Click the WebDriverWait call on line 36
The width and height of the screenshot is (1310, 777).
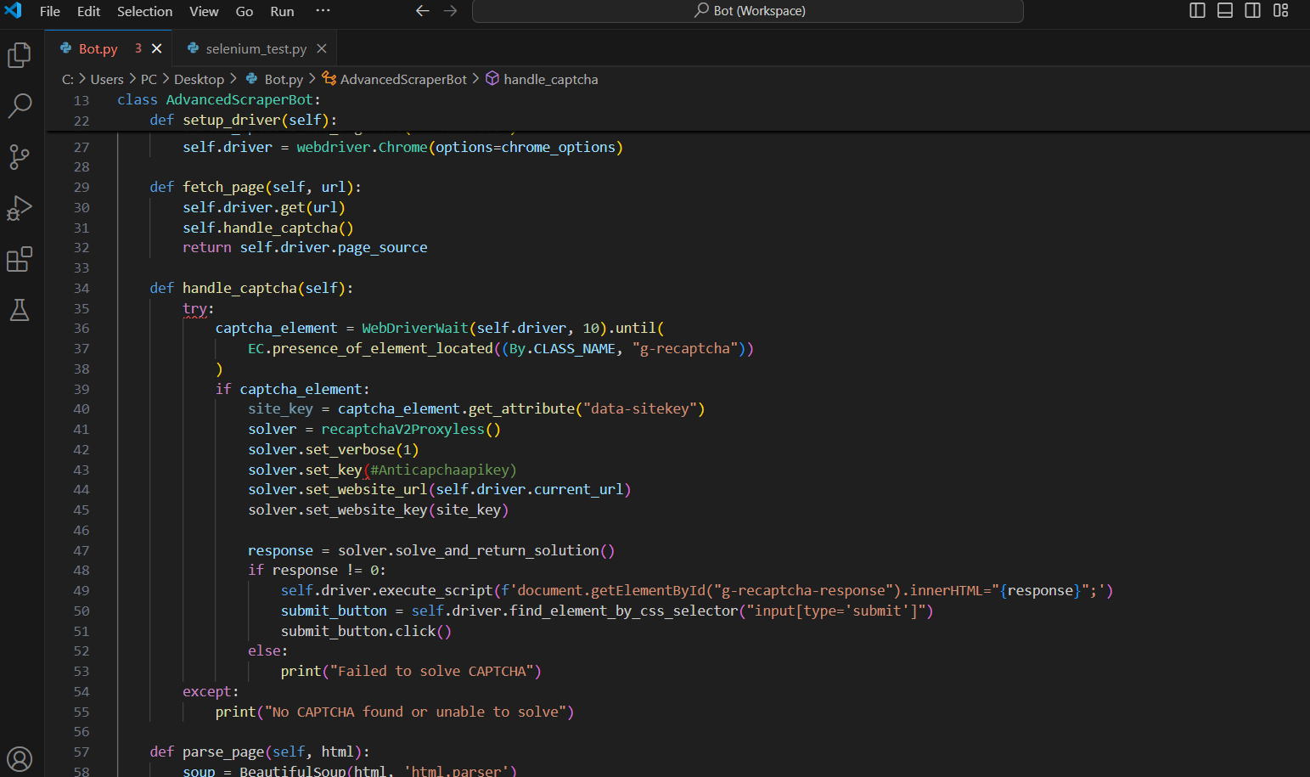(415, 328)
